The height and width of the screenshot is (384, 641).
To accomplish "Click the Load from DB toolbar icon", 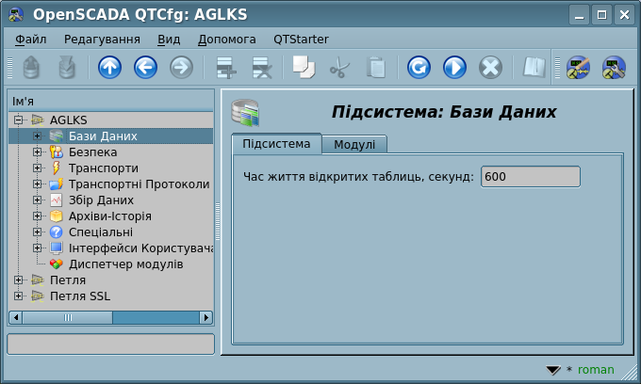I will click(31, 68).
